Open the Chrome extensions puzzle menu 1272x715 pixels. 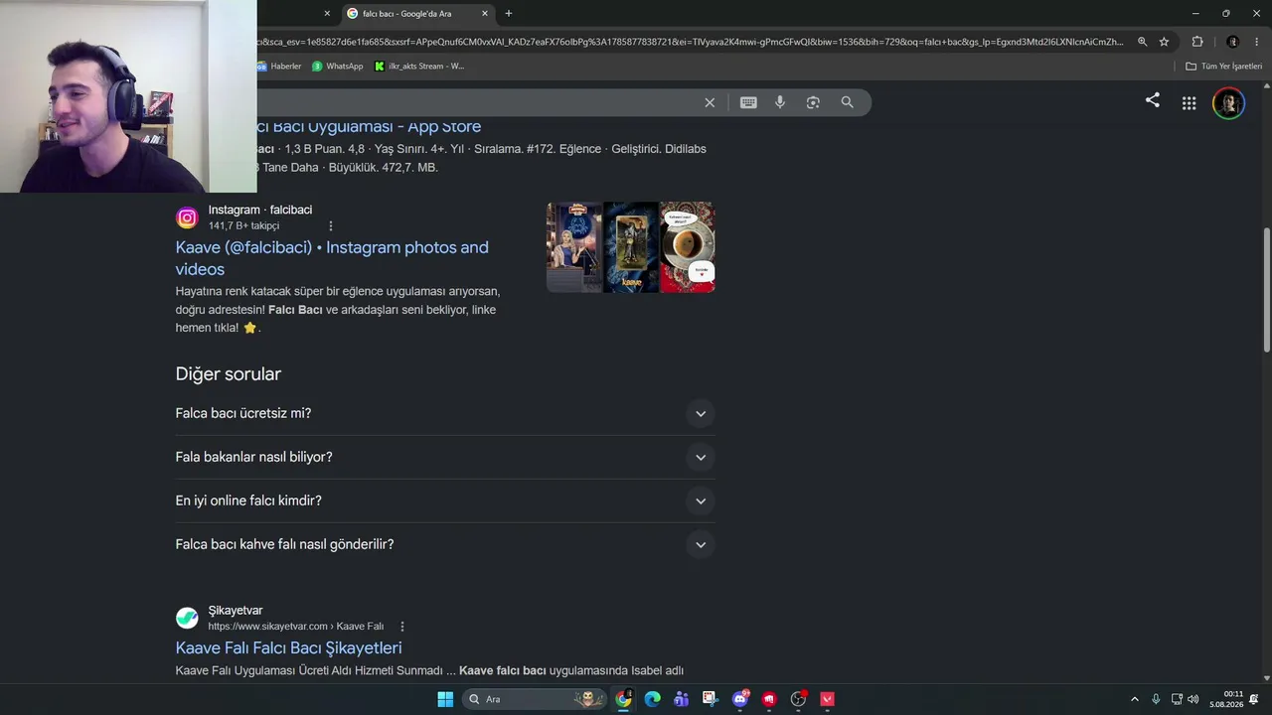(x=1197, y=42)
